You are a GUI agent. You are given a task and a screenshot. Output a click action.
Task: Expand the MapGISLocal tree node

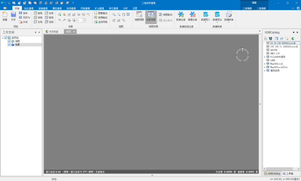tap(265, 64)
